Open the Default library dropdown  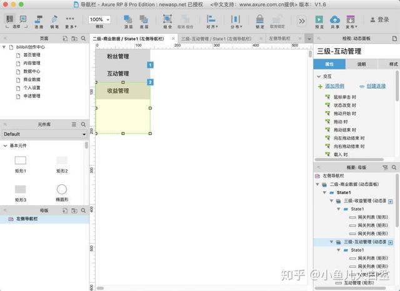tap(44, 134)
